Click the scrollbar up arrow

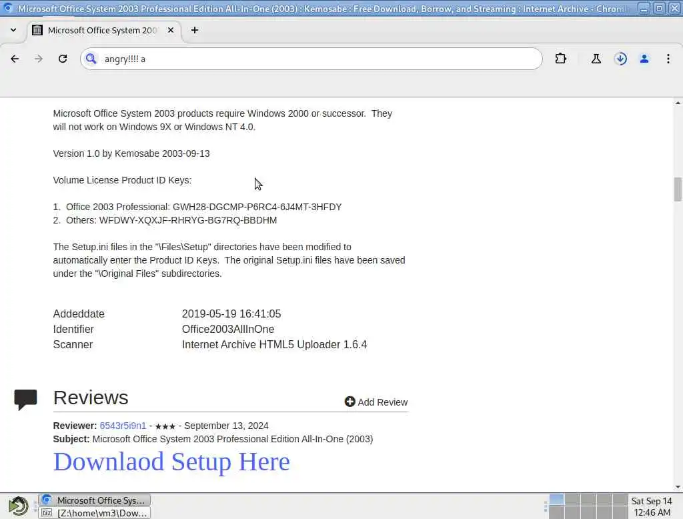point(678,103)
